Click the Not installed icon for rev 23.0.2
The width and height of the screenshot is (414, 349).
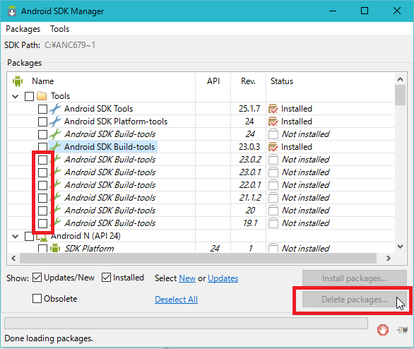273,159
